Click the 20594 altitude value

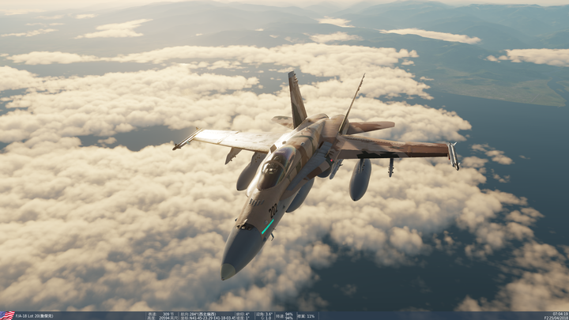click(164, 318)
